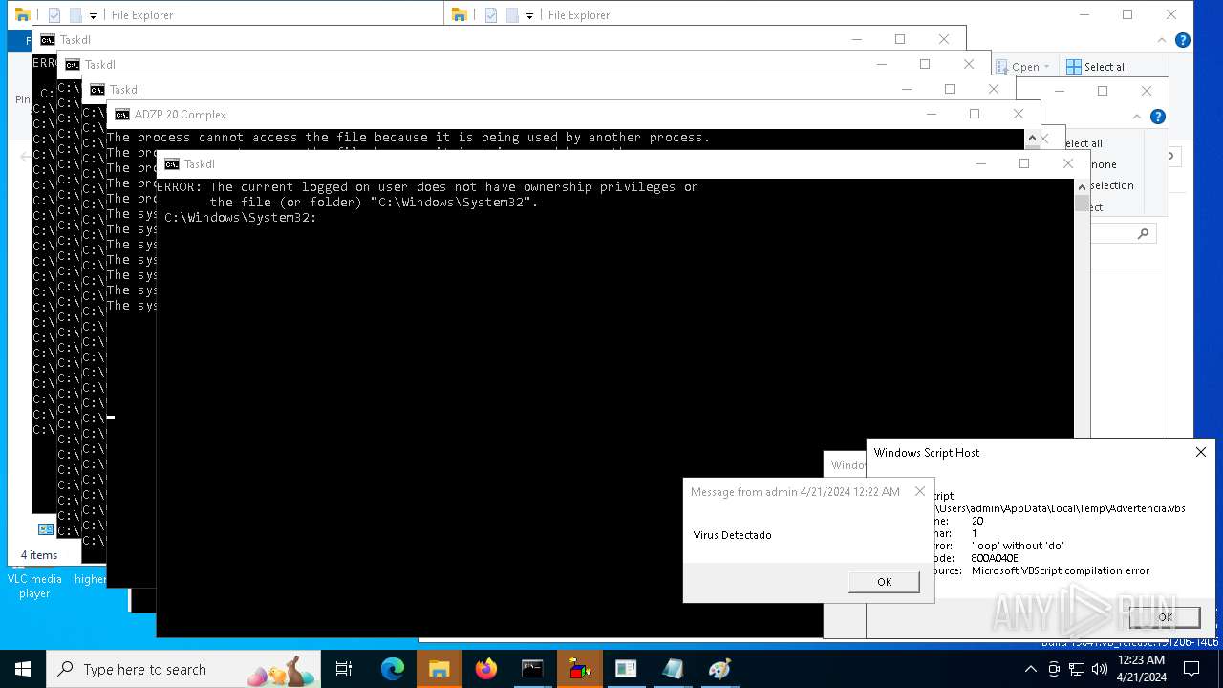Click Help icon in second File Explorer window
The height and width of the screenshot is (688, 1223).
click(x=1157, y=117)
